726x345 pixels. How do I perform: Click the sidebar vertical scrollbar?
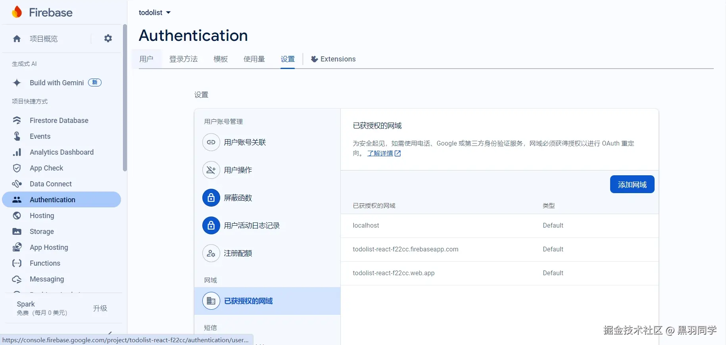pos(125,98)
